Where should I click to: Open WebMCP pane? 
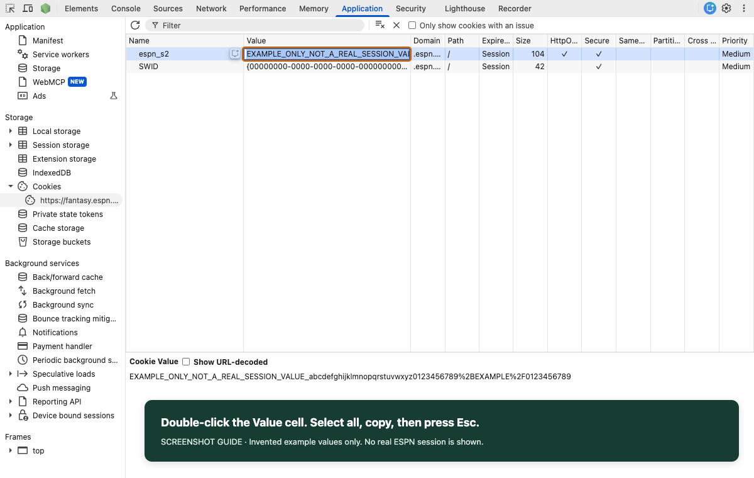click(49, 82)
